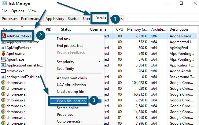Open the Options menu
Screen dimensions: 199x125
click(18, 11)
